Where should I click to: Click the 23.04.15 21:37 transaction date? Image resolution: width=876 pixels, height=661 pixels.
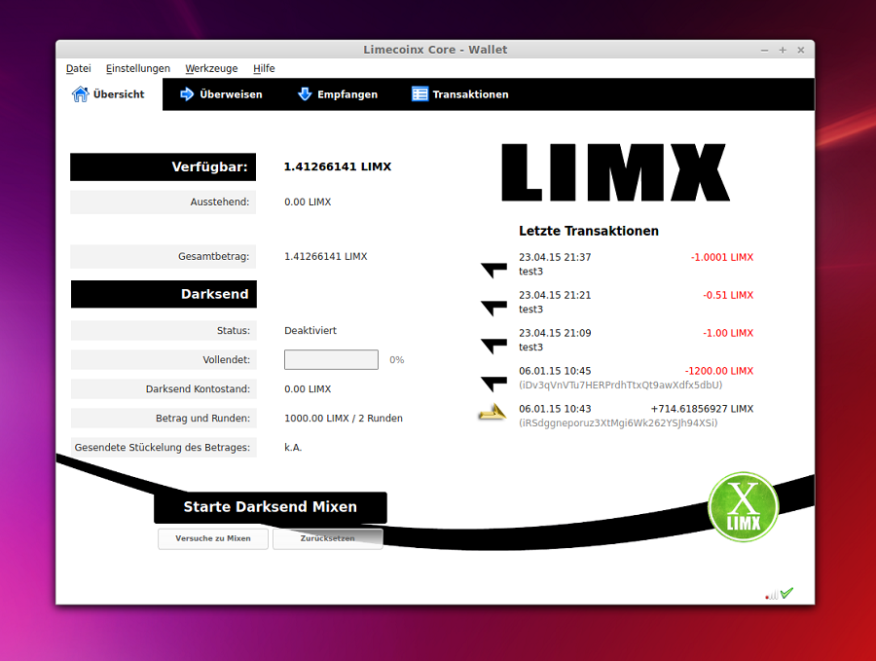(555, 258)
